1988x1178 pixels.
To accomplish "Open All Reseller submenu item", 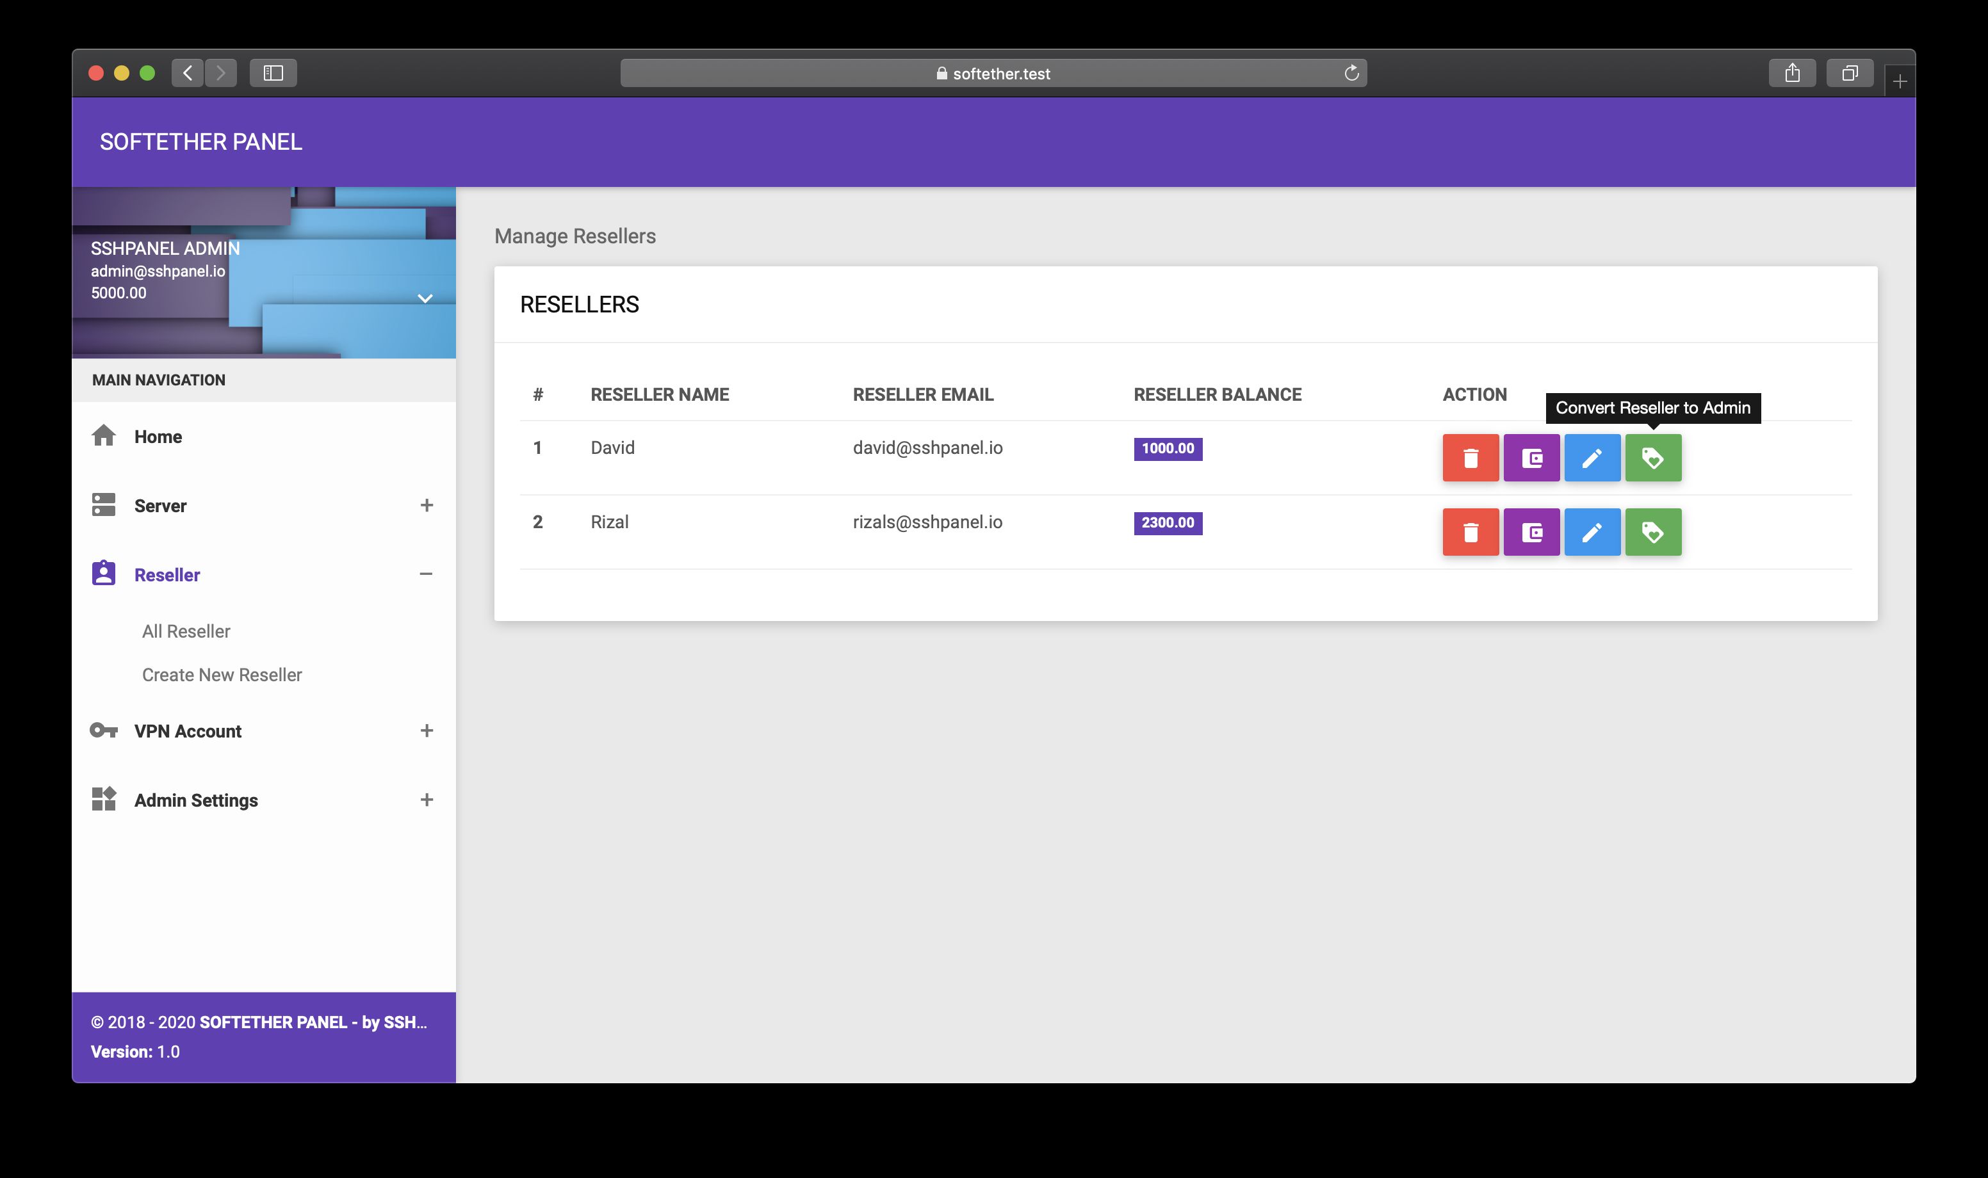I will pos(186,631).
